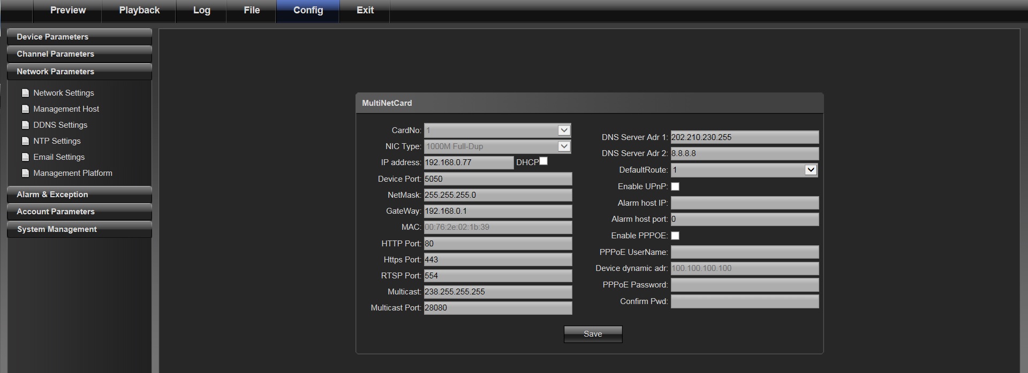Click the NTP Settings page icon
Viewport: 1028px width, 373px height.
point(25,141)
